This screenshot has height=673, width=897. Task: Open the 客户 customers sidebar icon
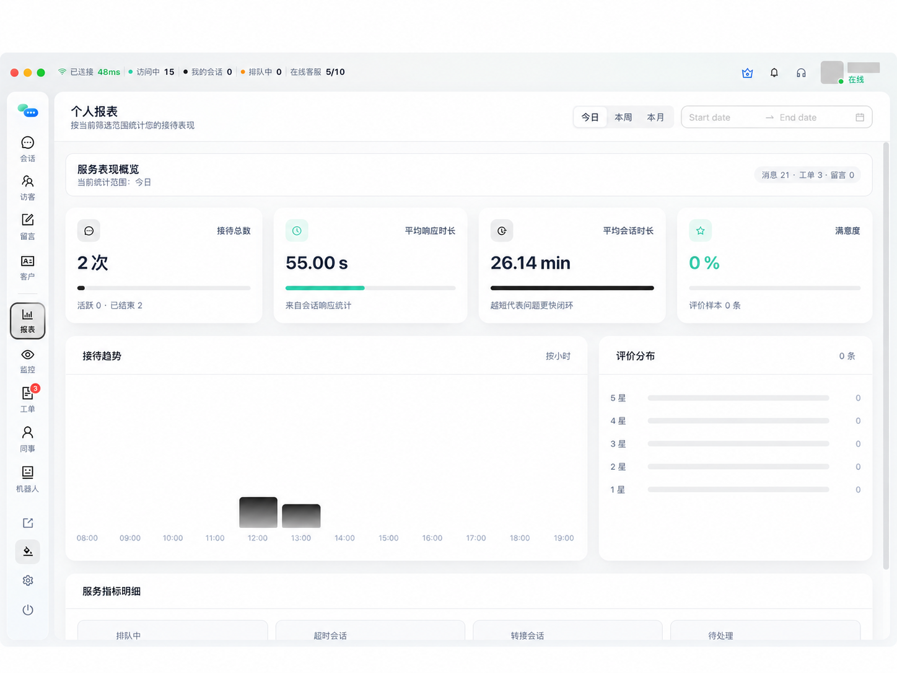click(x=27, y=267)
